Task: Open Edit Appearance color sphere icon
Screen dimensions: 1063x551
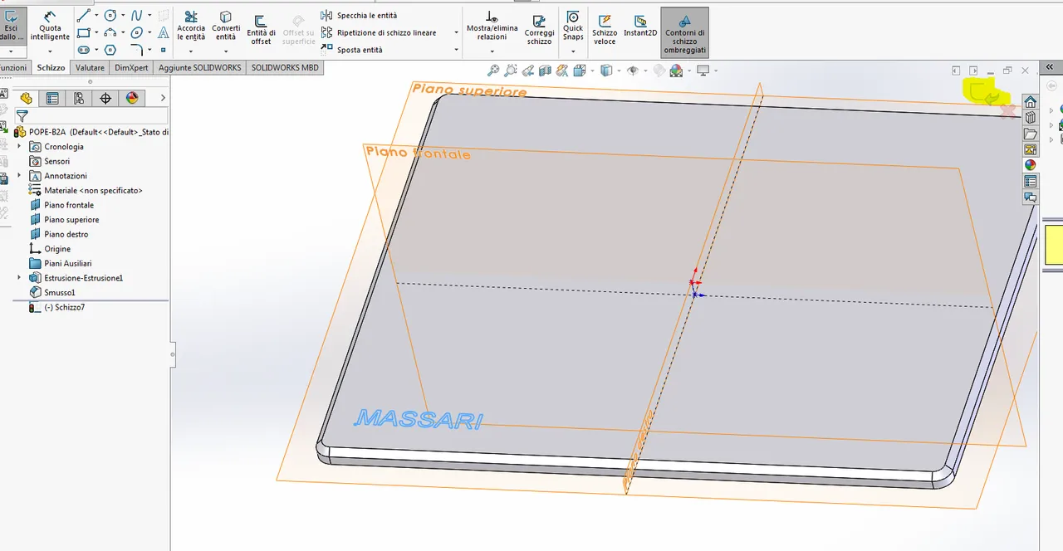Action: (x=677, y=71)
